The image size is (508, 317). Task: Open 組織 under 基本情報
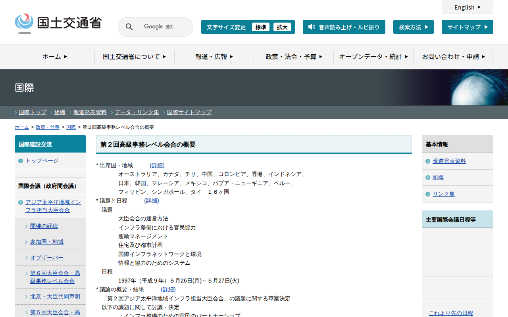click(x=438, y=178)
